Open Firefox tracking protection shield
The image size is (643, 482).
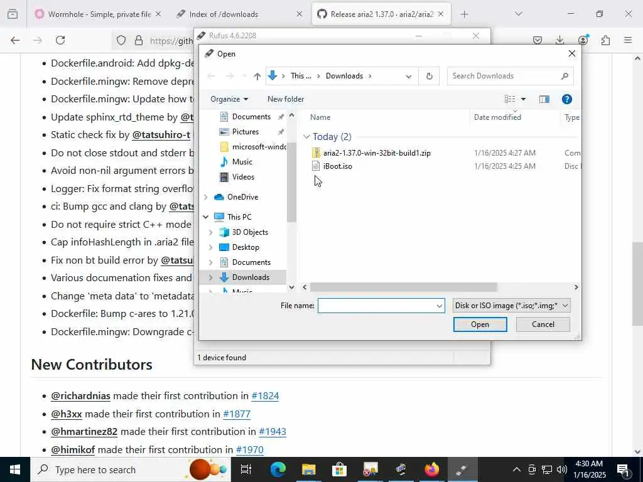pyautogui.click(x=121, y=40)
